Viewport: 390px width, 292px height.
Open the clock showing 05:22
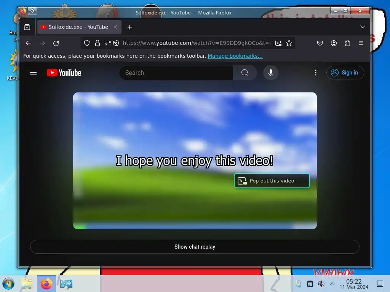[x=354, y=284]
